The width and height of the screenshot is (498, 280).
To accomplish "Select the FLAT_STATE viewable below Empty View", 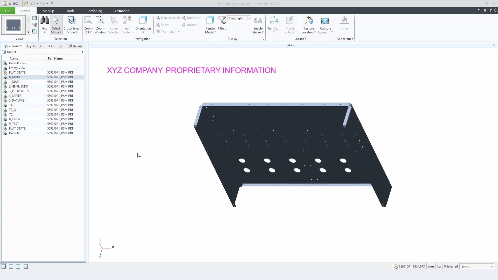I will click(17, 72).
